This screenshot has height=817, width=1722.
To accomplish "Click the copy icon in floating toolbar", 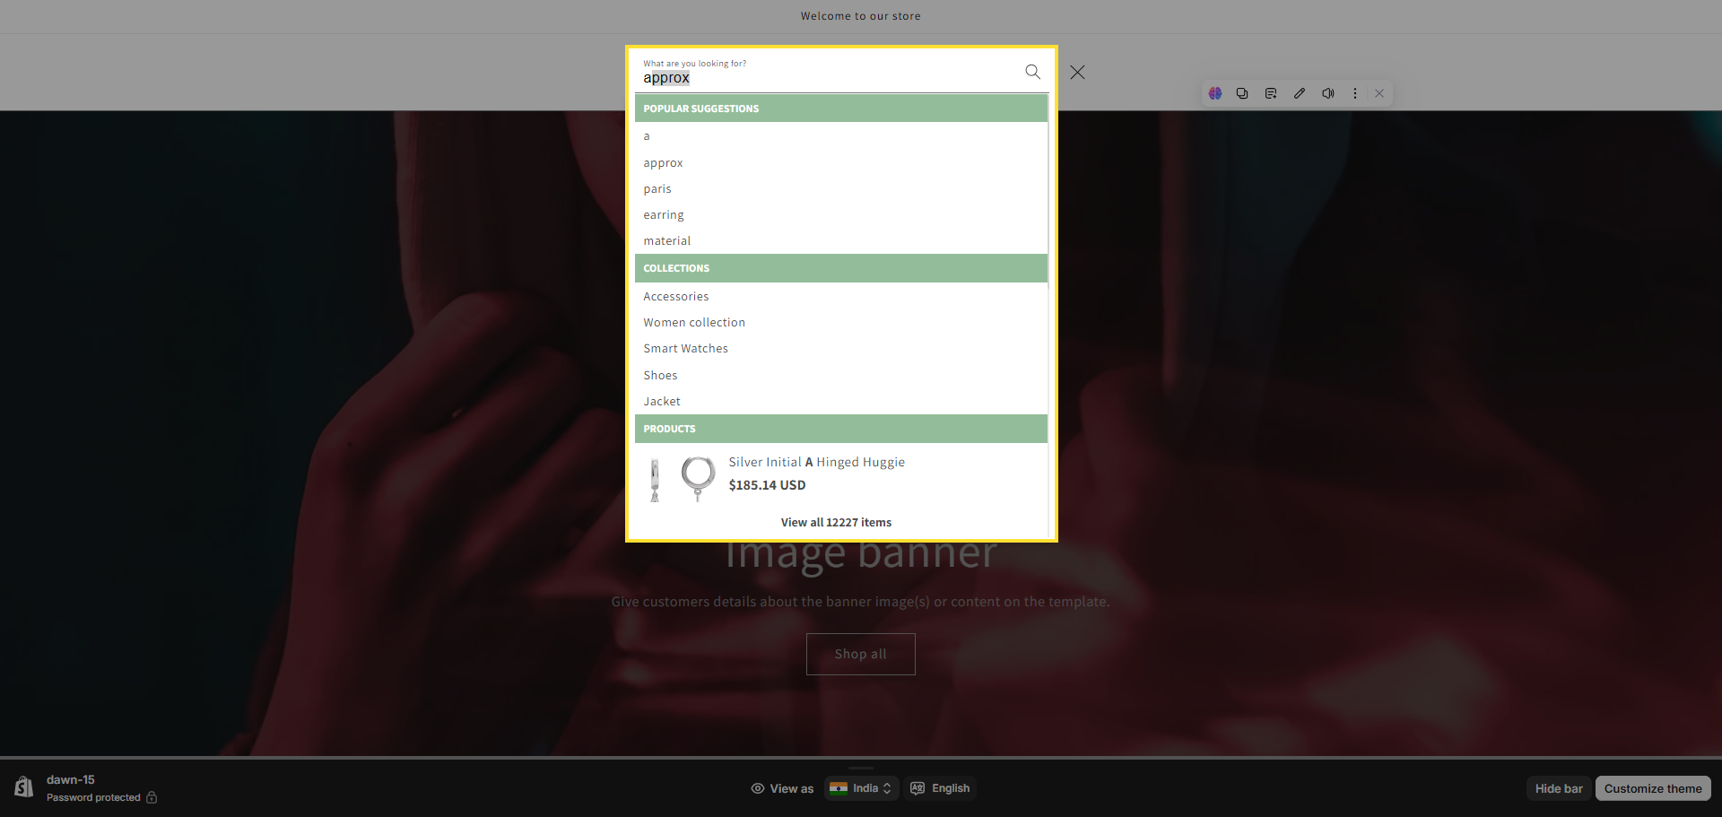I will click(x=1242, y=93).
